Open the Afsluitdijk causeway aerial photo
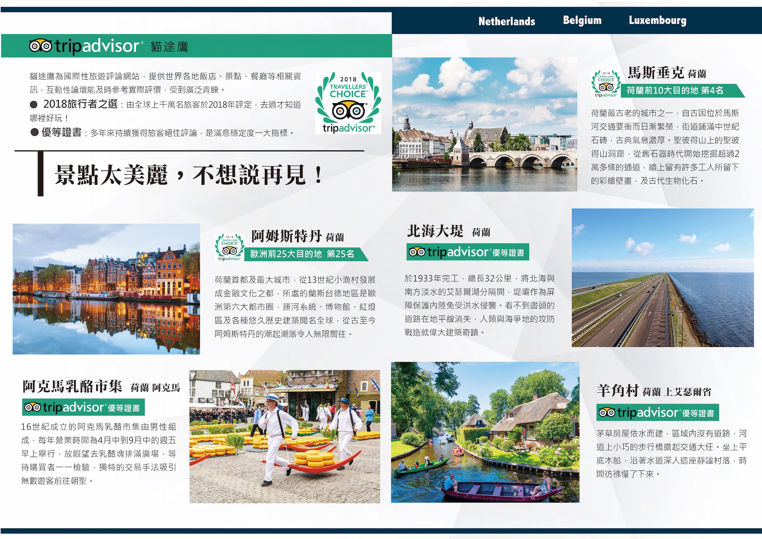The height and width of the screenshot is (539, 762). point(662,277)
